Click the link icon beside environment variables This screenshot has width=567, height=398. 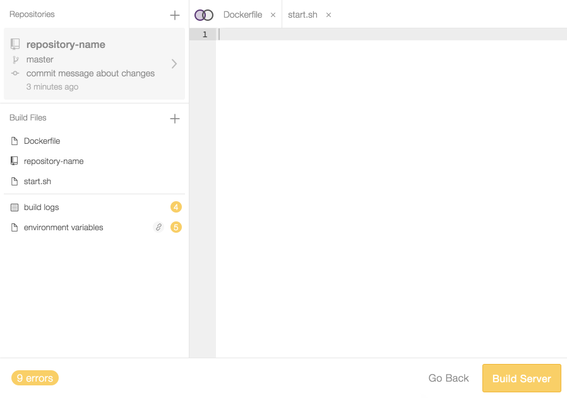coord(158,227)
